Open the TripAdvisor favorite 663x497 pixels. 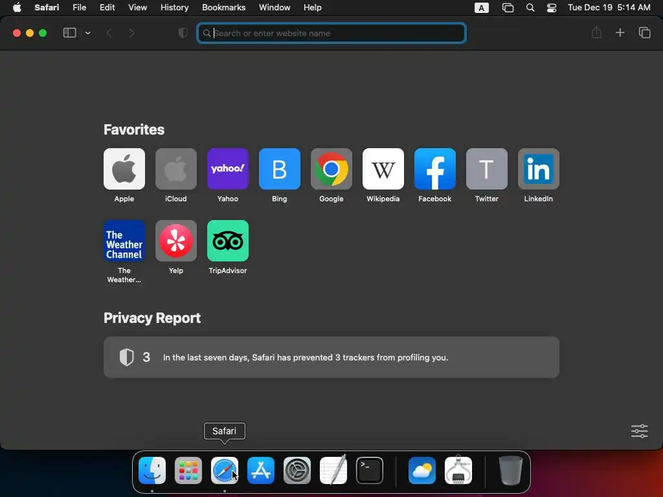[227, 241]
